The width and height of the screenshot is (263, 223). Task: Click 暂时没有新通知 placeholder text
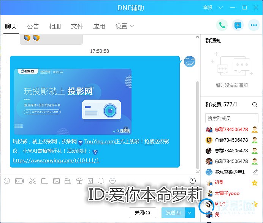[x=231, y=85]
